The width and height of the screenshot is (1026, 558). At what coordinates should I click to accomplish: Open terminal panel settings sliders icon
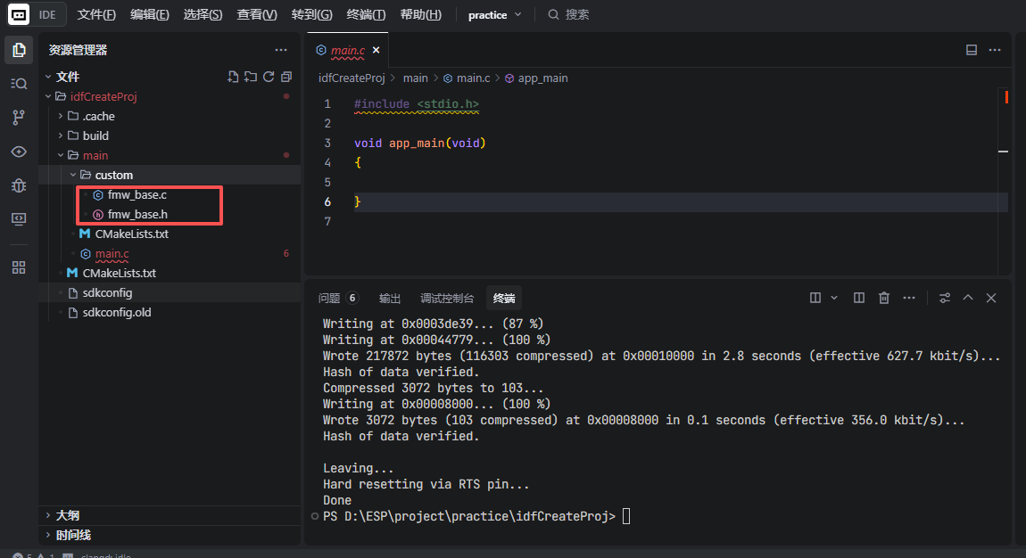(x=945, y=298)
